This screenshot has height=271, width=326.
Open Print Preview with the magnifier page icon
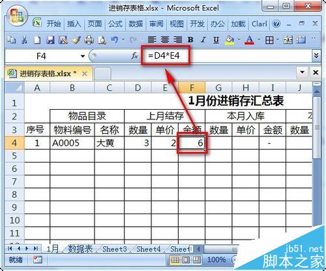click(x=102, y=40)
